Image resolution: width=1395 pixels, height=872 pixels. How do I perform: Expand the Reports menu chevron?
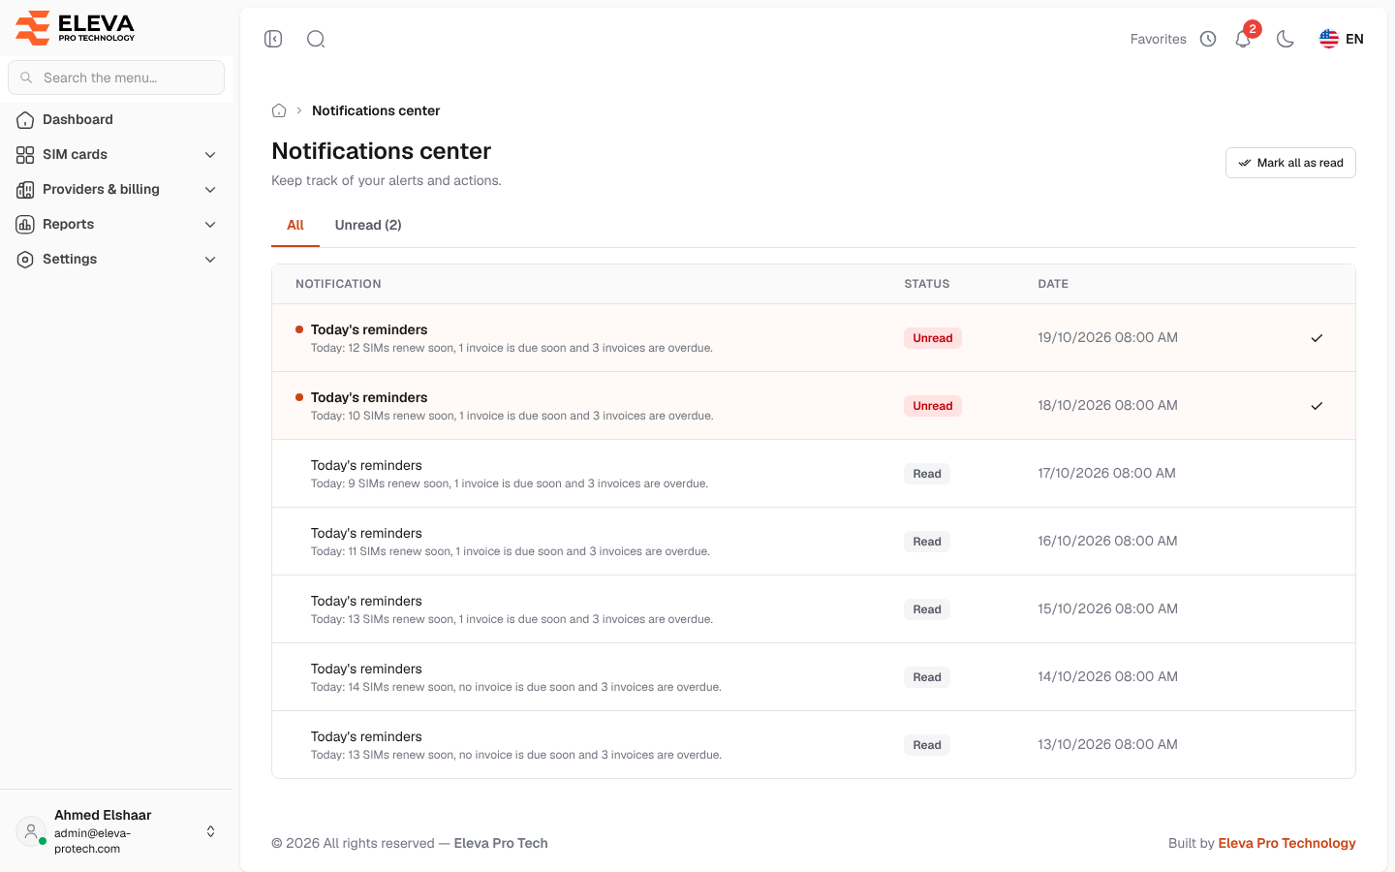point(210,225)
